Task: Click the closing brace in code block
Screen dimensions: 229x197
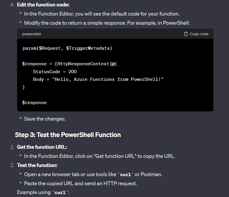Action: pyautogui.click(x=24, y=87)
